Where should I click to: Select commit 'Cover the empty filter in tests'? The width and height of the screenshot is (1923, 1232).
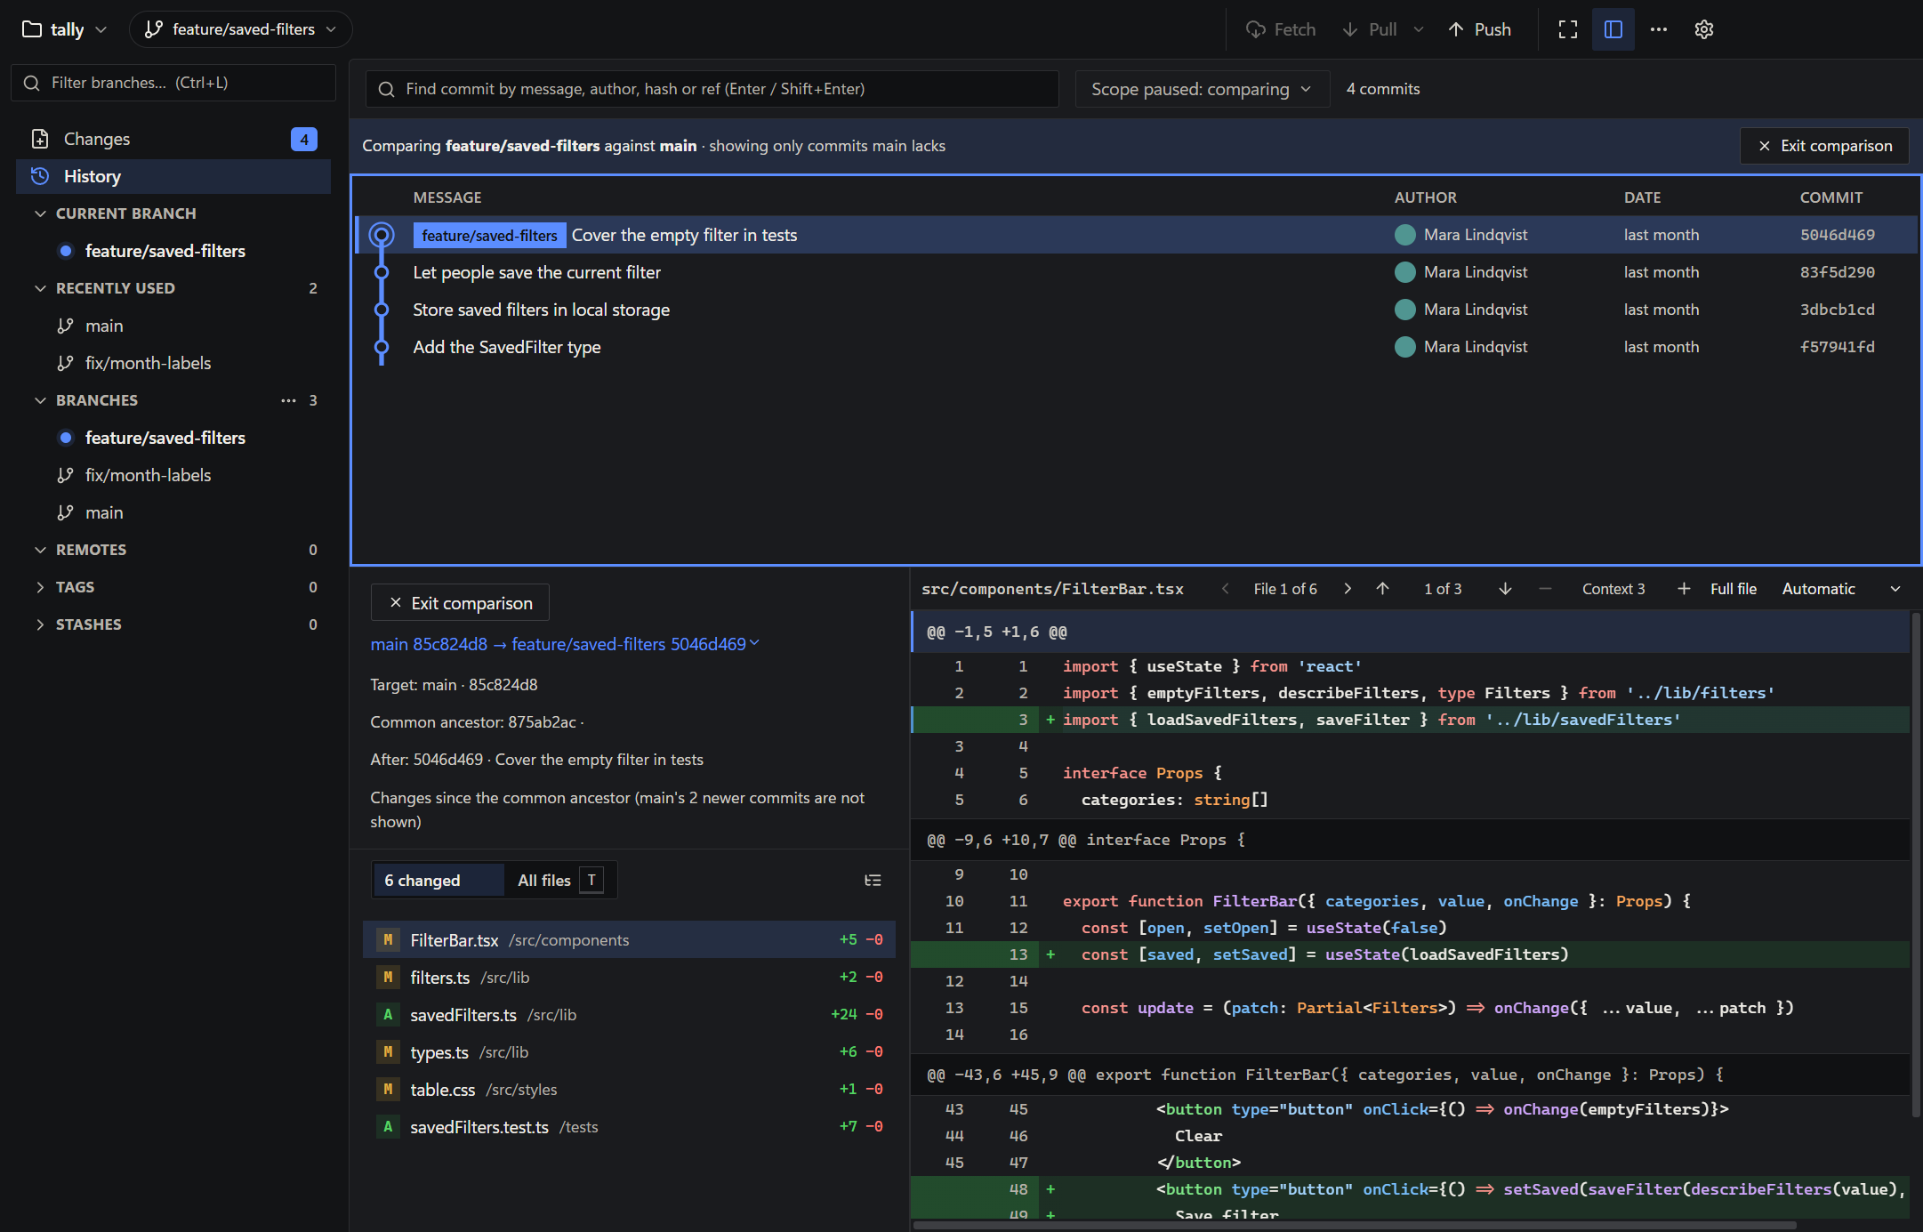pyautogui.click(x=1137, y=235)
